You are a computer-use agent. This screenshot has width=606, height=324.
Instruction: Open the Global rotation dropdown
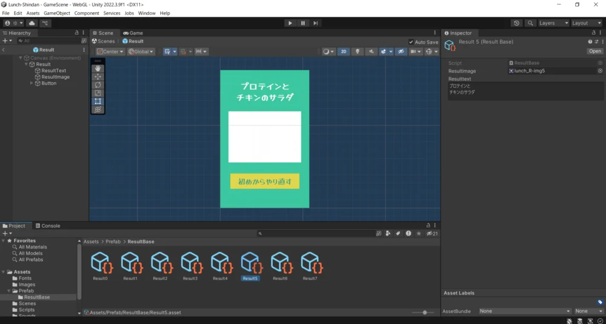[141, 51]
